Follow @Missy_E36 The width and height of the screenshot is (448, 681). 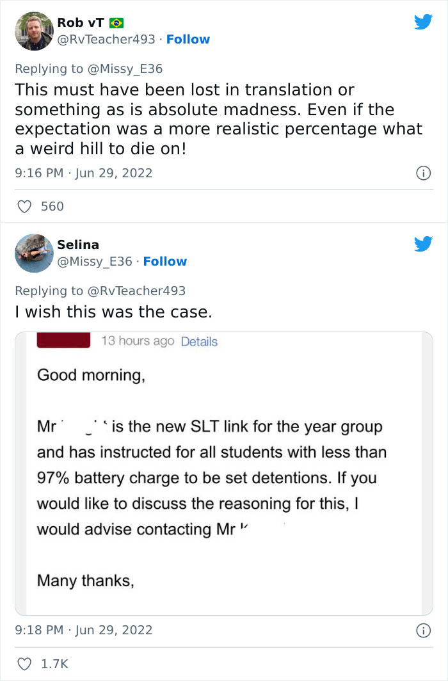point(165,261)
